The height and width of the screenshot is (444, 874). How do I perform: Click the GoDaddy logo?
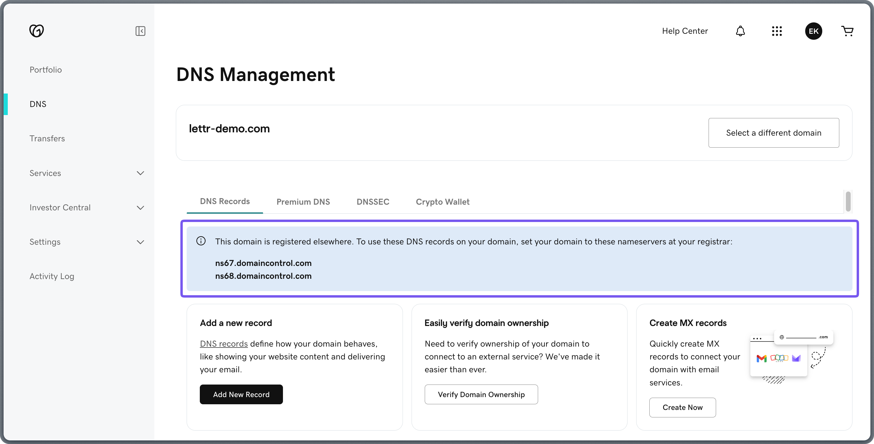(37, 31)
